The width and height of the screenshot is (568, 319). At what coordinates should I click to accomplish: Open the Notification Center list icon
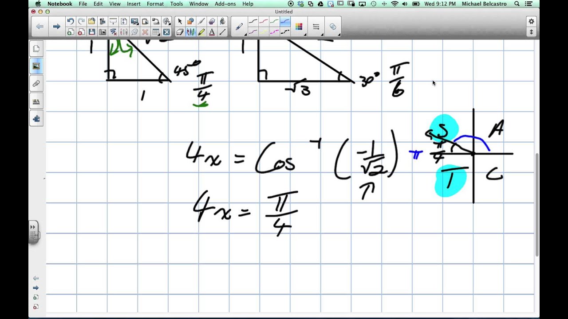[529, 4]
